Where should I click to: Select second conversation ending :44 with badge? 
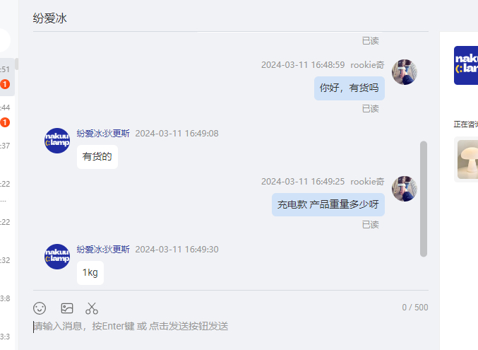(7, 115)
